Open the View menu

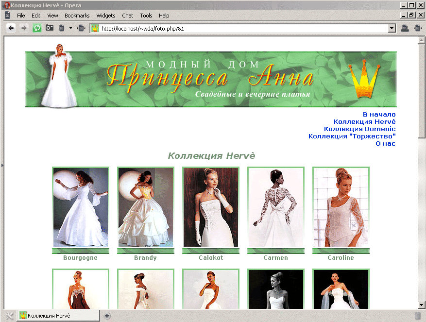coord(53,16)
